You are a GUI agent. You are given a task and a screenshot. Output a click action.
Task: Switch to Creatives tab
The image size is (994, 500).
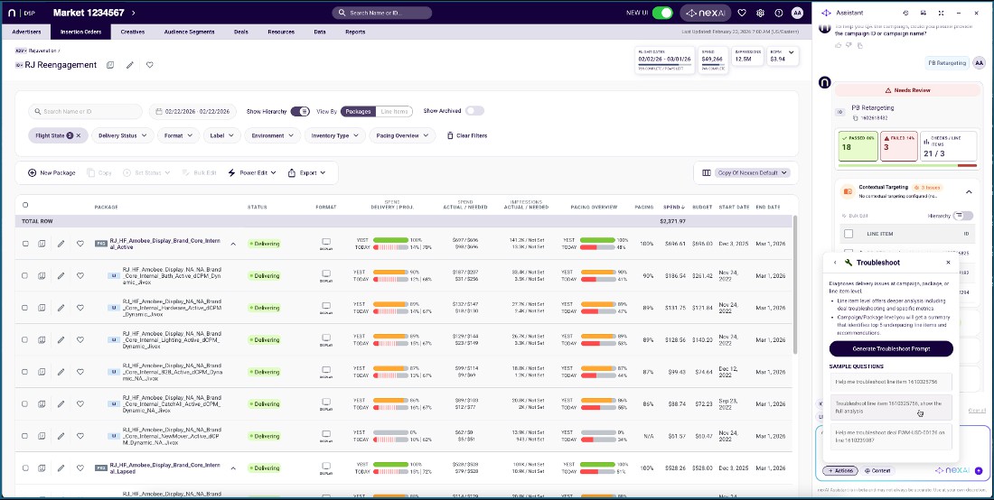[133, 32]
